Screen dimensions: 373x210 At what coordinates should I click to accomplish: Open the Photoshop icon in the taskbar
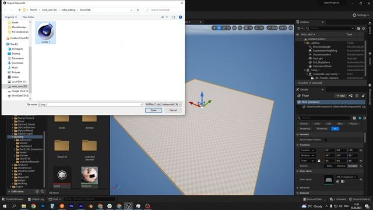tap(43, 206)
